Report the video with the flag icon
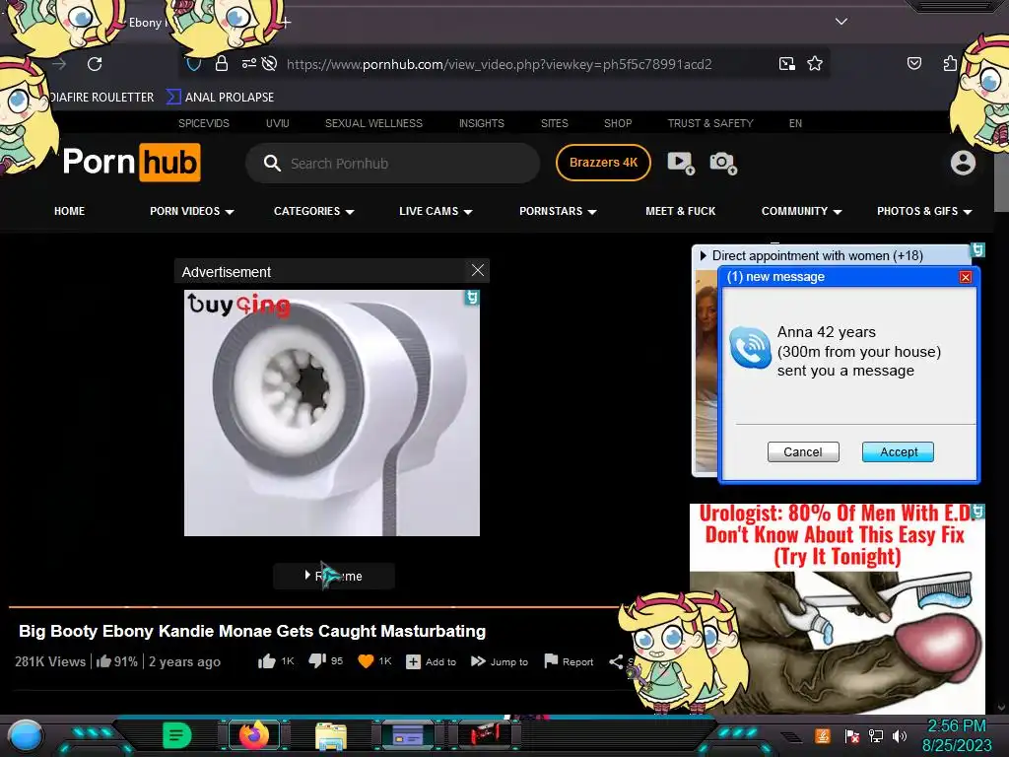1009x757 pixels. [551, 661]
